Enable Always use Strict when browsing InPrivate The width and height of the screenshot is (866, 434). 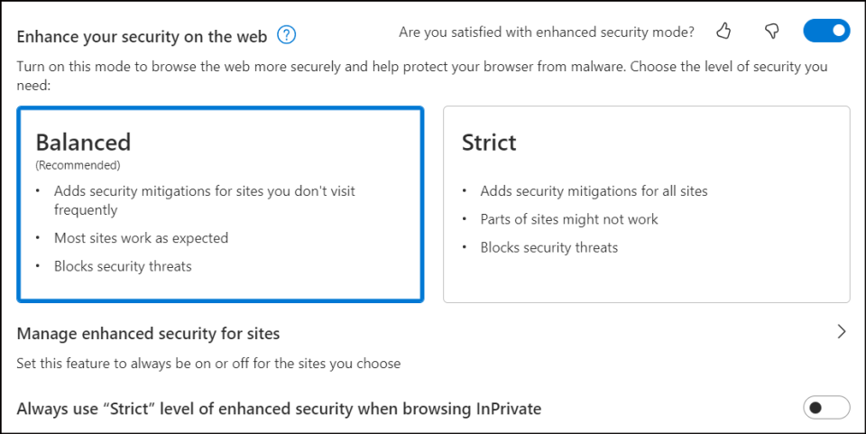coord(826,408)
